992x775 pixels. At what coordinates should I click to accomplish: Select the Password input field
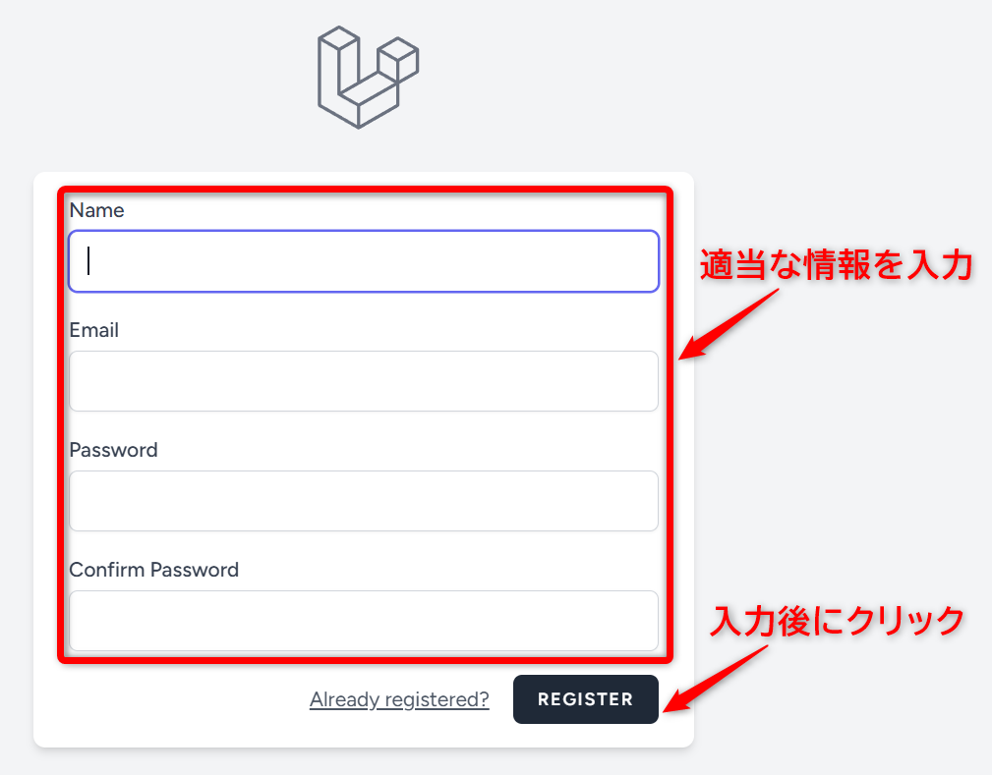click(x=364, y=501)
